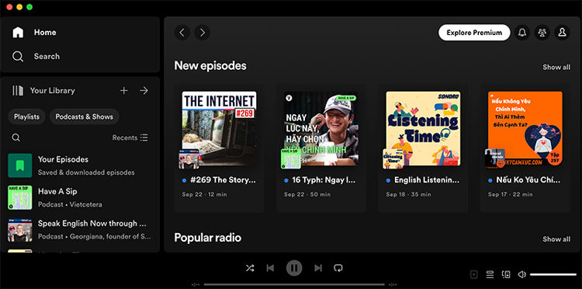The height and width of the screenshot is (289, 582).
Task: Collapse Your Library panel icon
Action: click(18, 91)
